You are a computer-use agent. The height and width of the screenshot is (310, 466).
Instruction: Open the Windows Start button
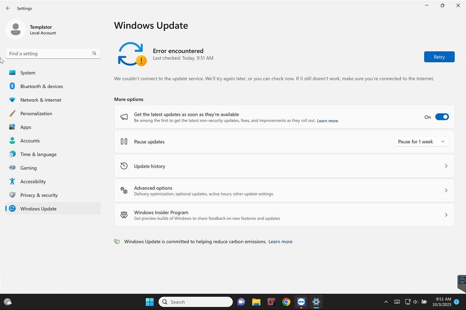tap(150, 302)
